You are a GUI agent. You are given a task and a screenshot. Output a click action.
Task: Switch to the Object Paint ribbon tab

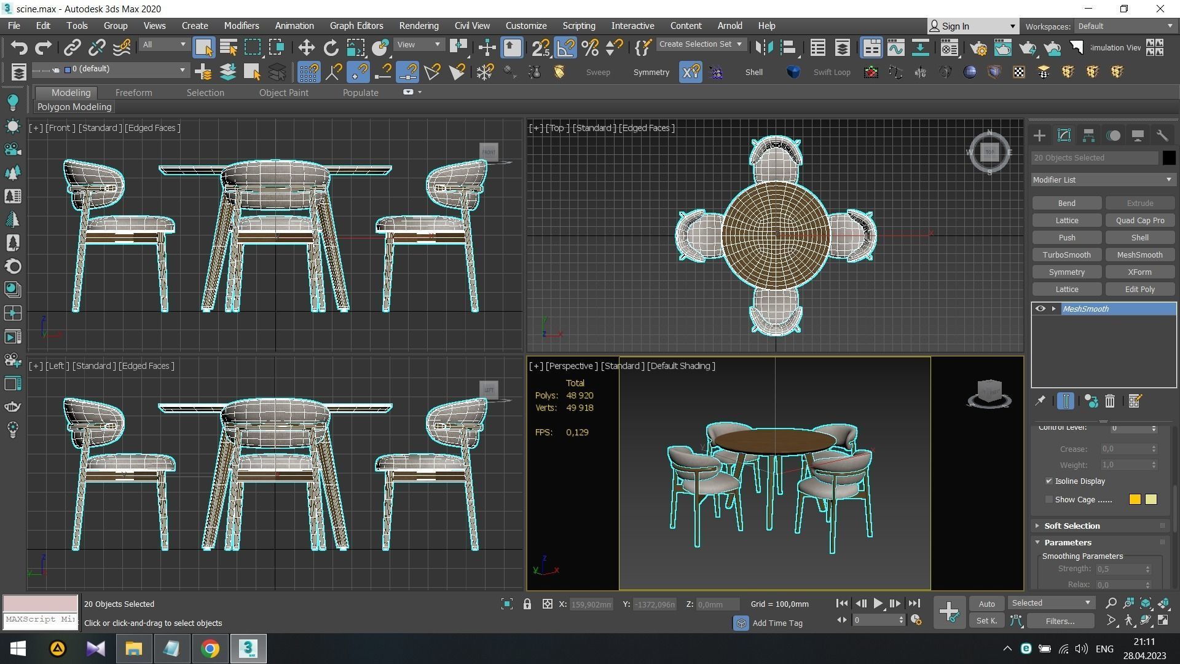click(x=283, y=93)
